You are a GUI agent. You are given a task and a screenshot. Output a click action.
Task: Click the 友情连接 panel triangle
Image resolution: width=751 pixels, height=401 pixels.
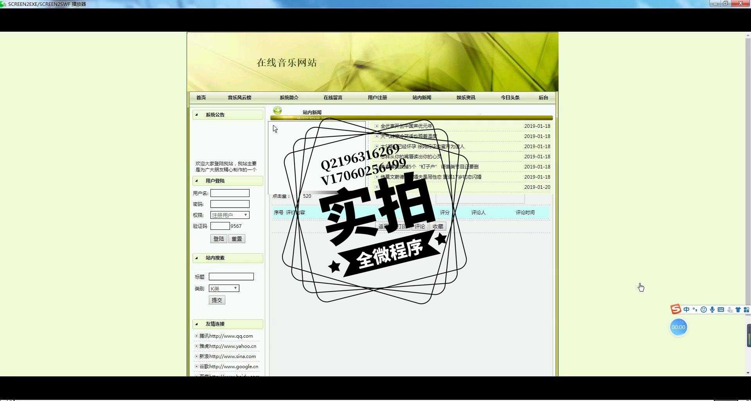197,324
